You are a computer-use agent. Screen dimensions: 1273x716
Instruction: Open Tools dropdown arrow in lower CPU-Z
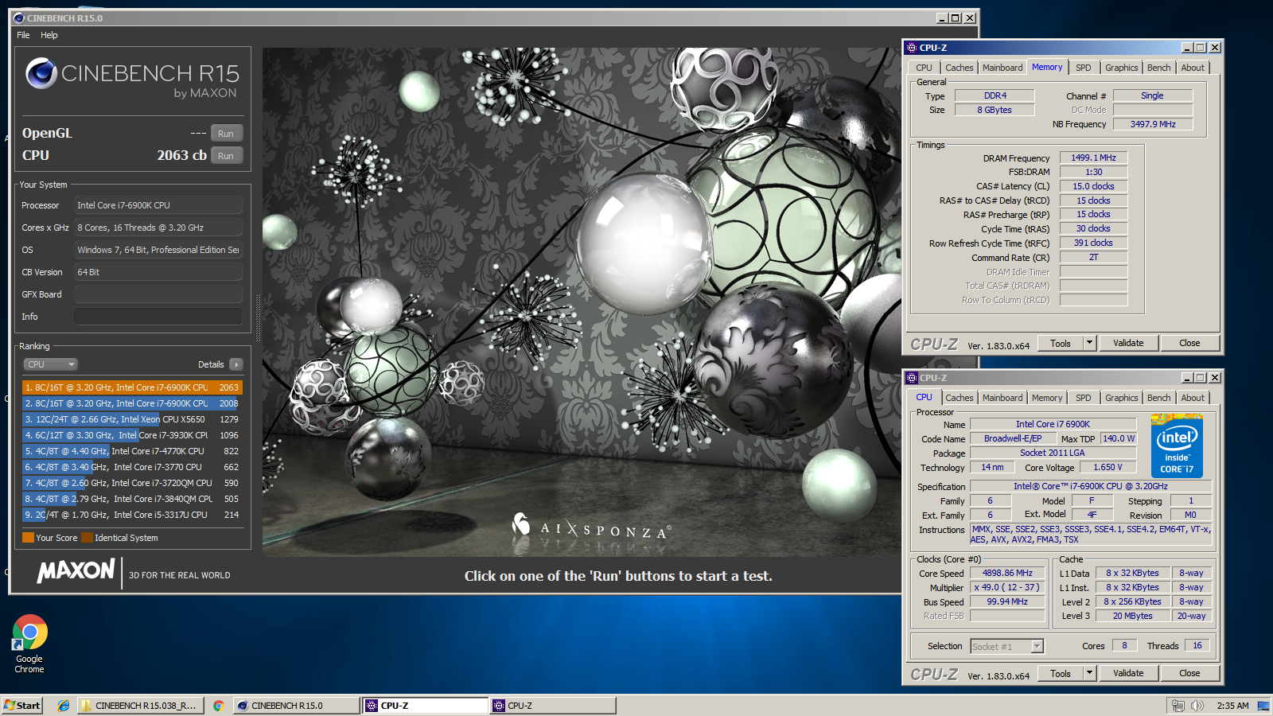tap(1090, 673)
